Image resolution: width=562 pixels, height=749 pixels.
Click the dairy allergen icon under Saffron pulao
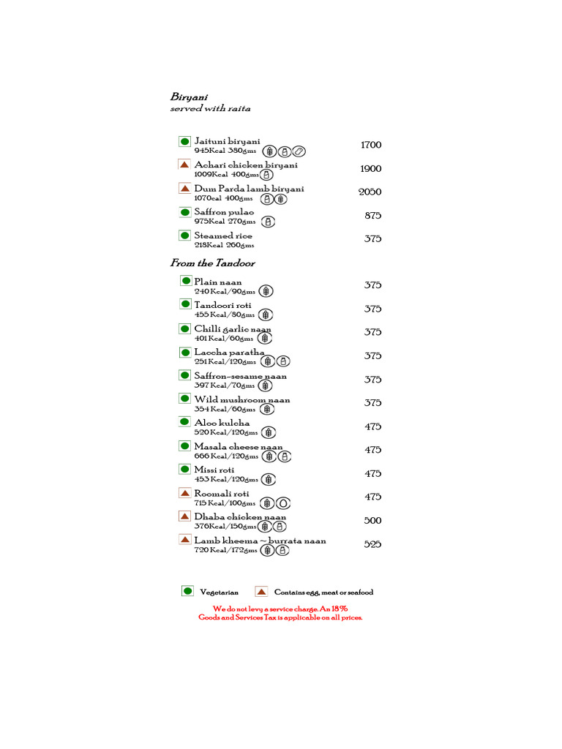click(268, 222)
